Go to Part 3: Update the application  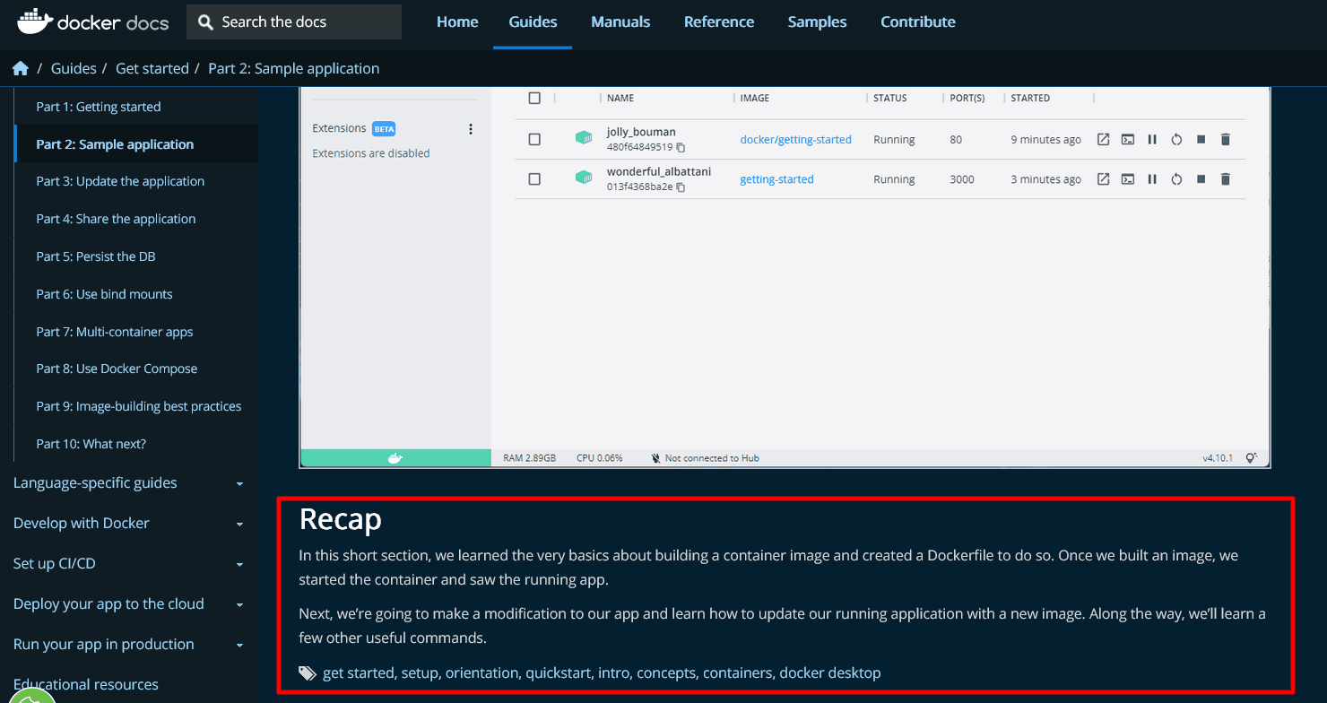click(120, 181)
